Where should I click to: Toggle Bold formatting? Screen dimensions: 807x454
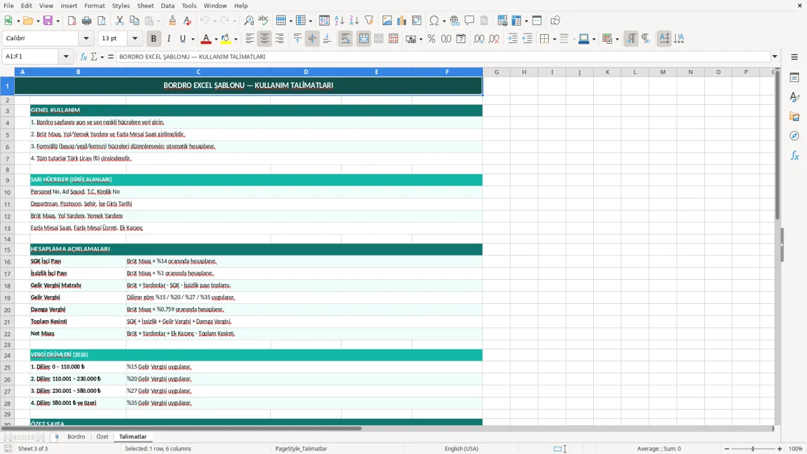(x=154, y=39)
